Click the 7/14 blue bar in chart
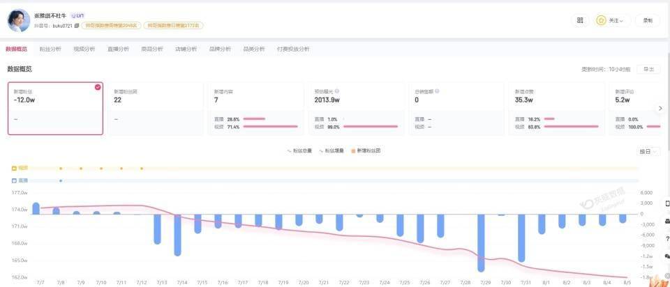This screenshot has height=287, width=670. point(178,235)
